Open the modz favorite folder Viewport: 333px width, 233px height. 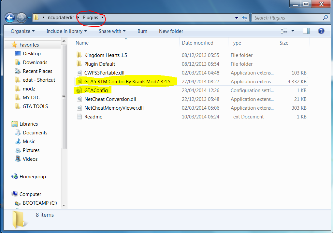coord(29,89)
